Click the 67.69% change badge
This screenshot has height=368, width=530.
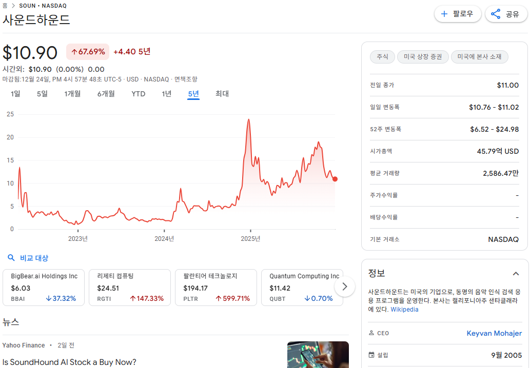(x=88, y=52)
